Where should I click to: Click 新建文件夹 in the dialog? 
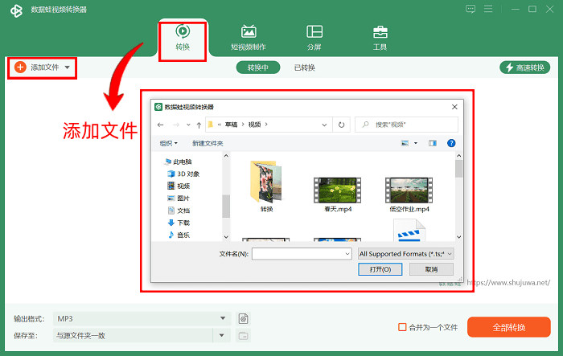208,143
